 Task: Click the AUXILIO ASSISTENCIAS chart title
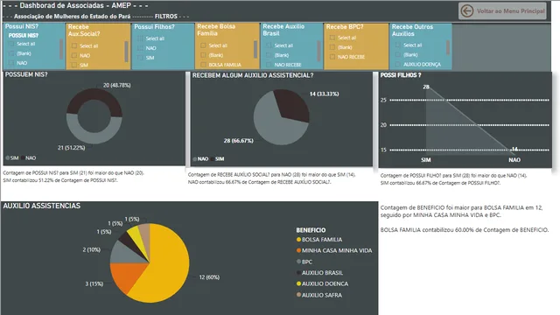coord(42,206)
